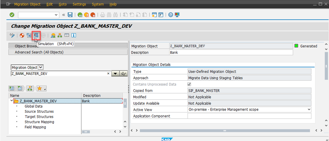
Task: Open the Migration Object menu
Action: [27, 4]
